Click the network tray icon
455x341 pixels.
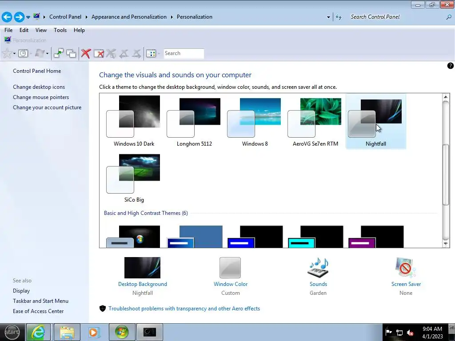pyautogui.click(x=399, y=333)
